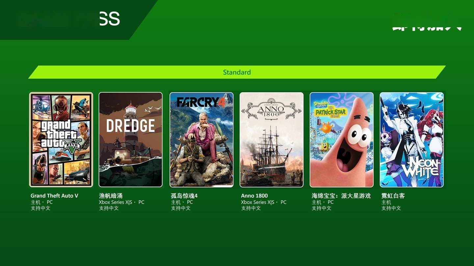Select the Anno 1800 title label
The image size is (474, 266).
coord(254,196)
